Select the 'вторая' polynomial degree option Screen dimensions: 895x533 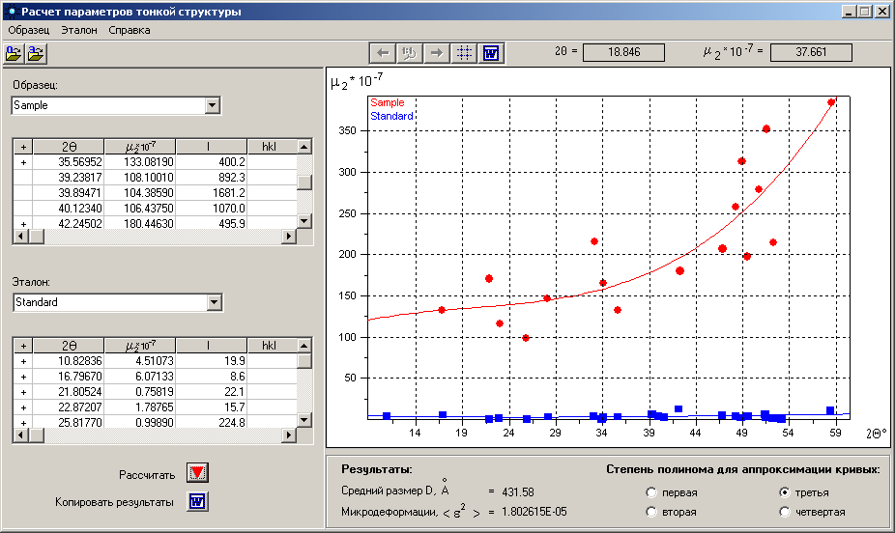pyautogui.click(x=652, y=512)
